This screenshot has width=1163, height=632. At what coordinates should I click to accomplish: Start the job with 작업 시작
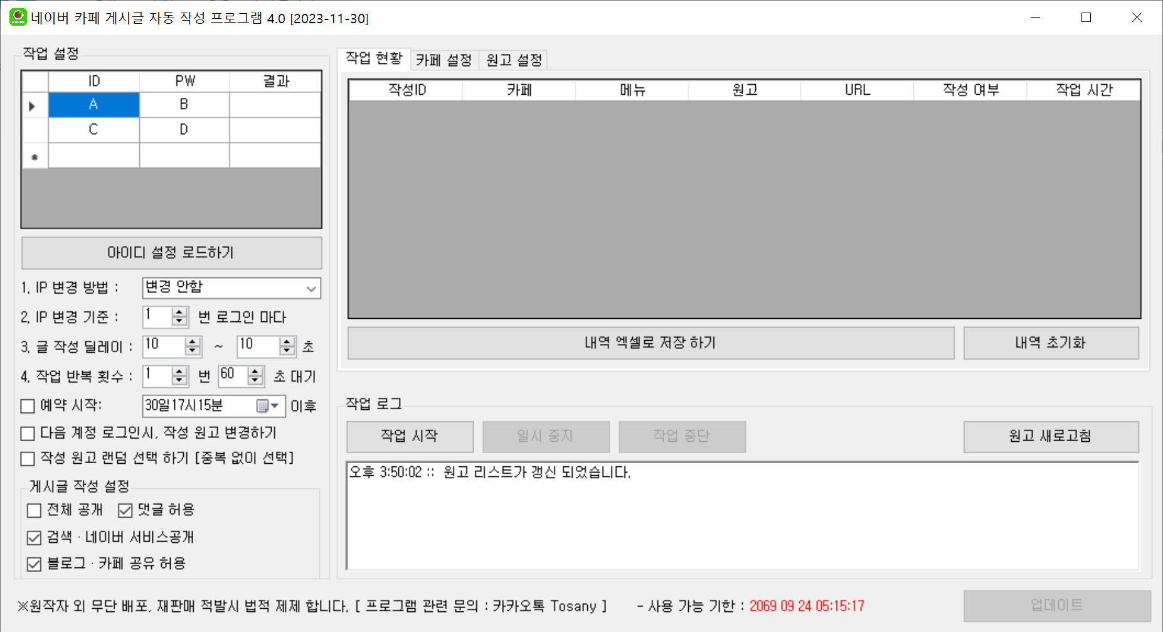click(410, 436)
